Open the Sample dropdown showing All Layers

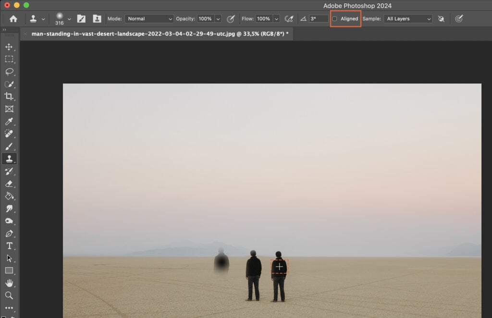pyautogui.click(x=407, y=19)
